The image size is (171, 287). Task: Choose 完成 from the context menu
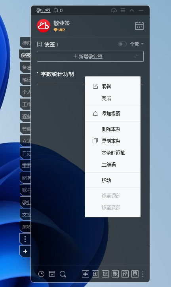coord(113,98)
